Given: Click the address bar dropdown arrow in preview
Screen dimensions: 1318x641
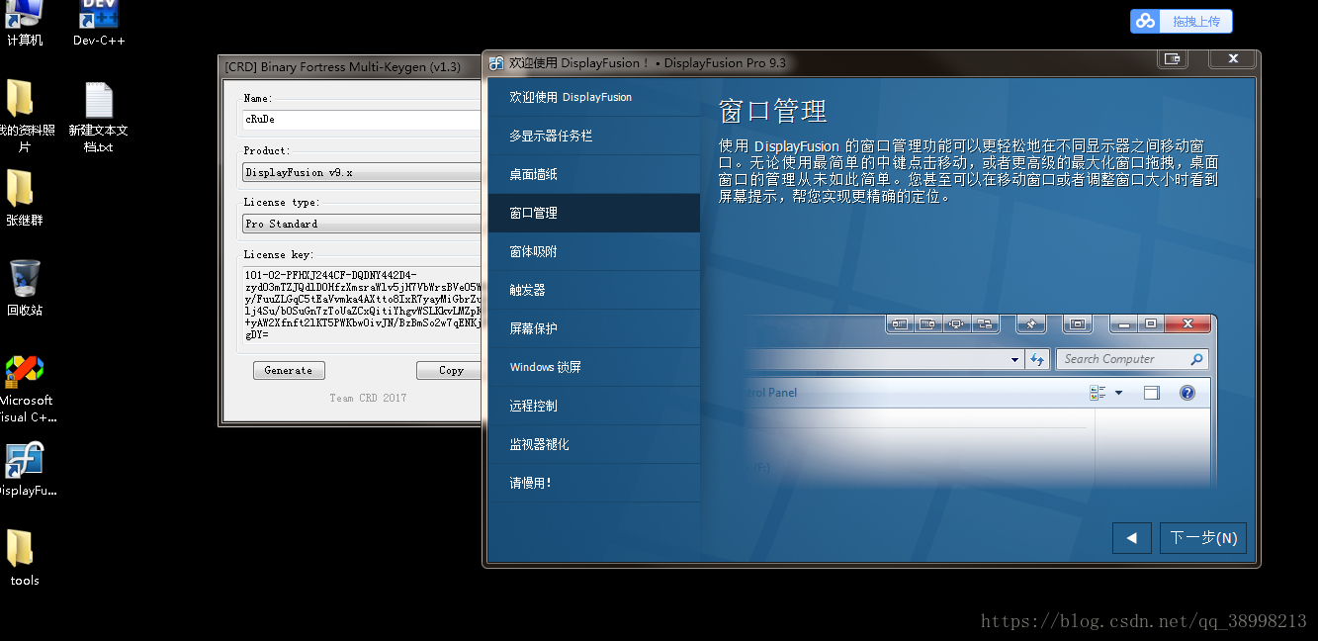Looking at the screenshot, I should coord(1014,360).
